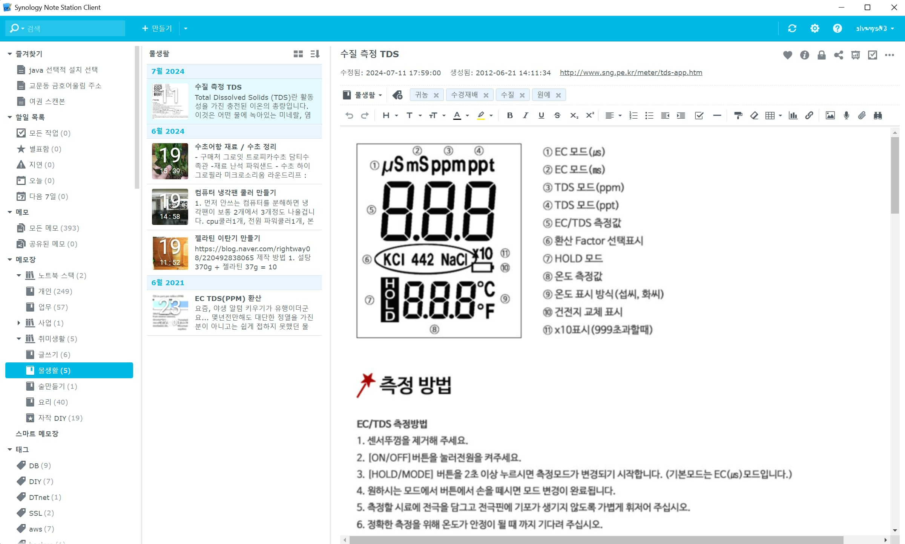Open the http://www.sng.pe.kr/meter/tds-app.htm link
This screenshot has height=544, width=905.
coord(630,73)
